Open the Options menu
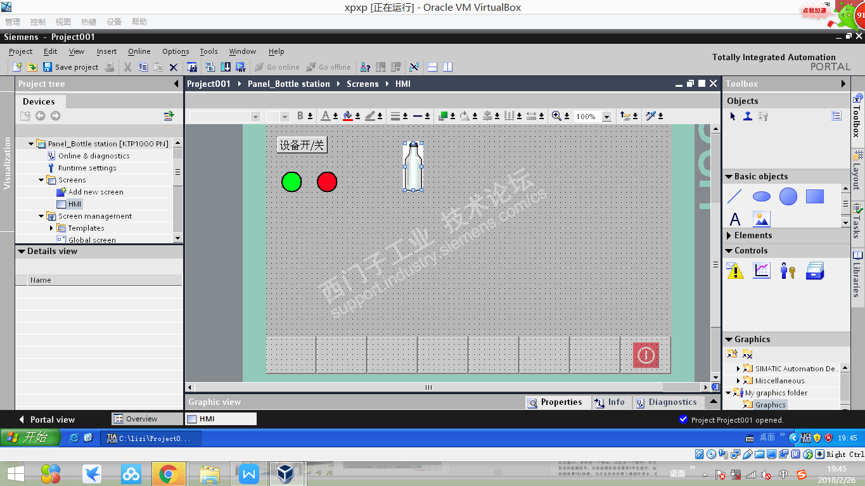 176,51
